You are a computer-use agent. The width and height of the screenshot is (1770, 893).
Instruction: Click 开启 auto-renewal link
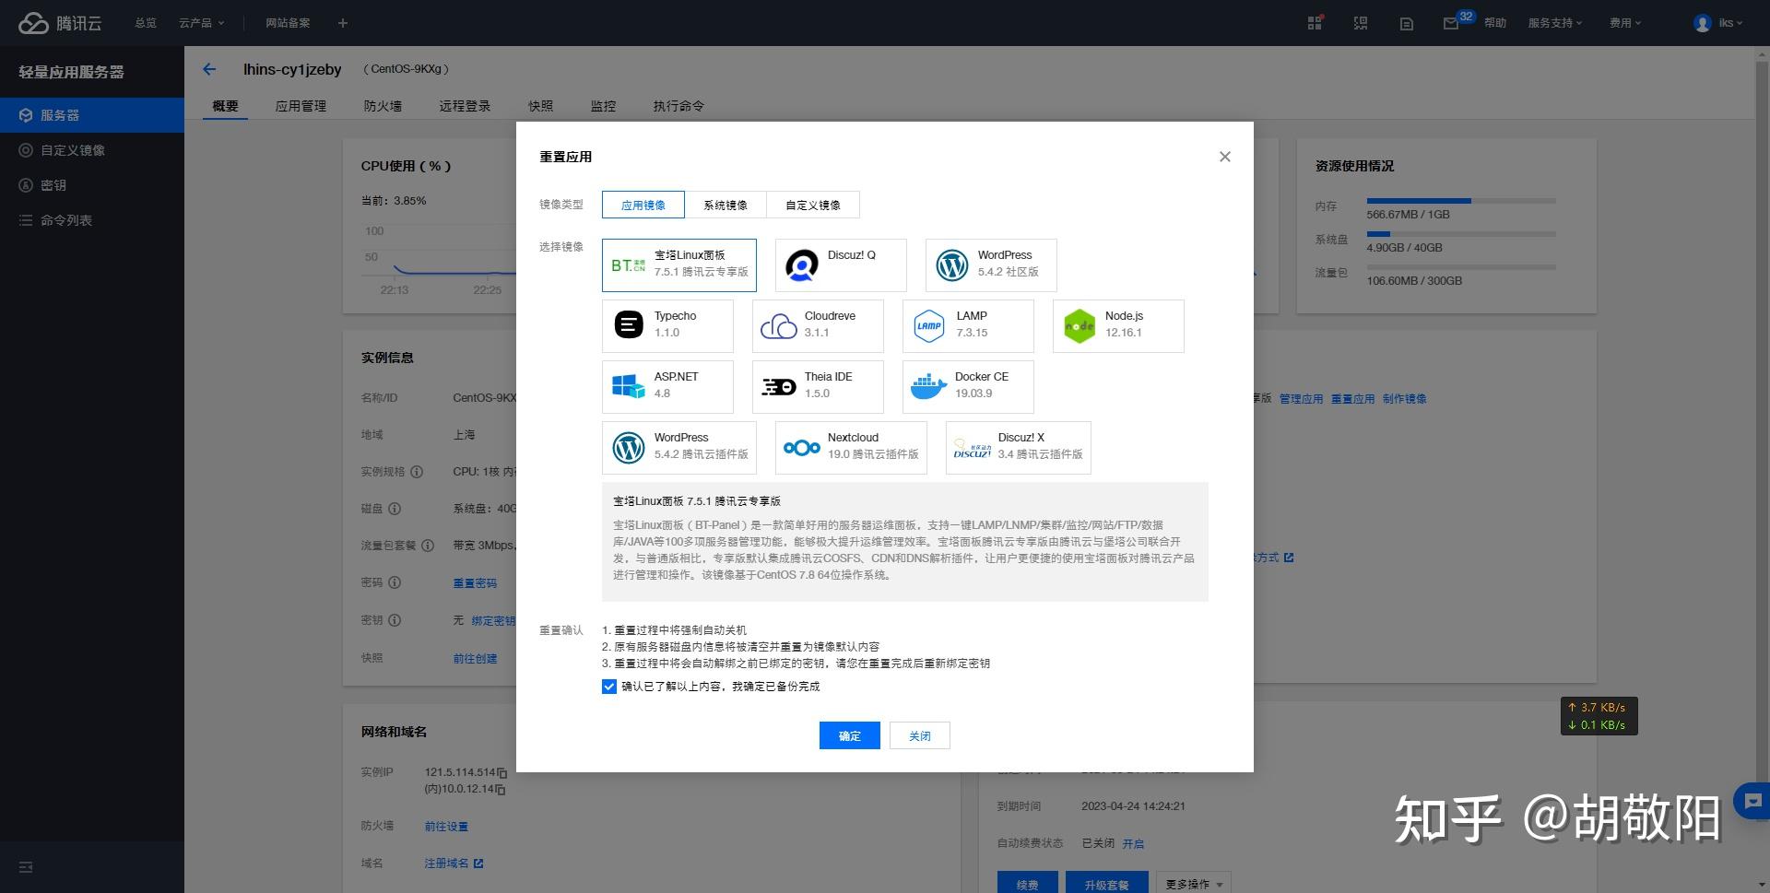pos(1133,843)
